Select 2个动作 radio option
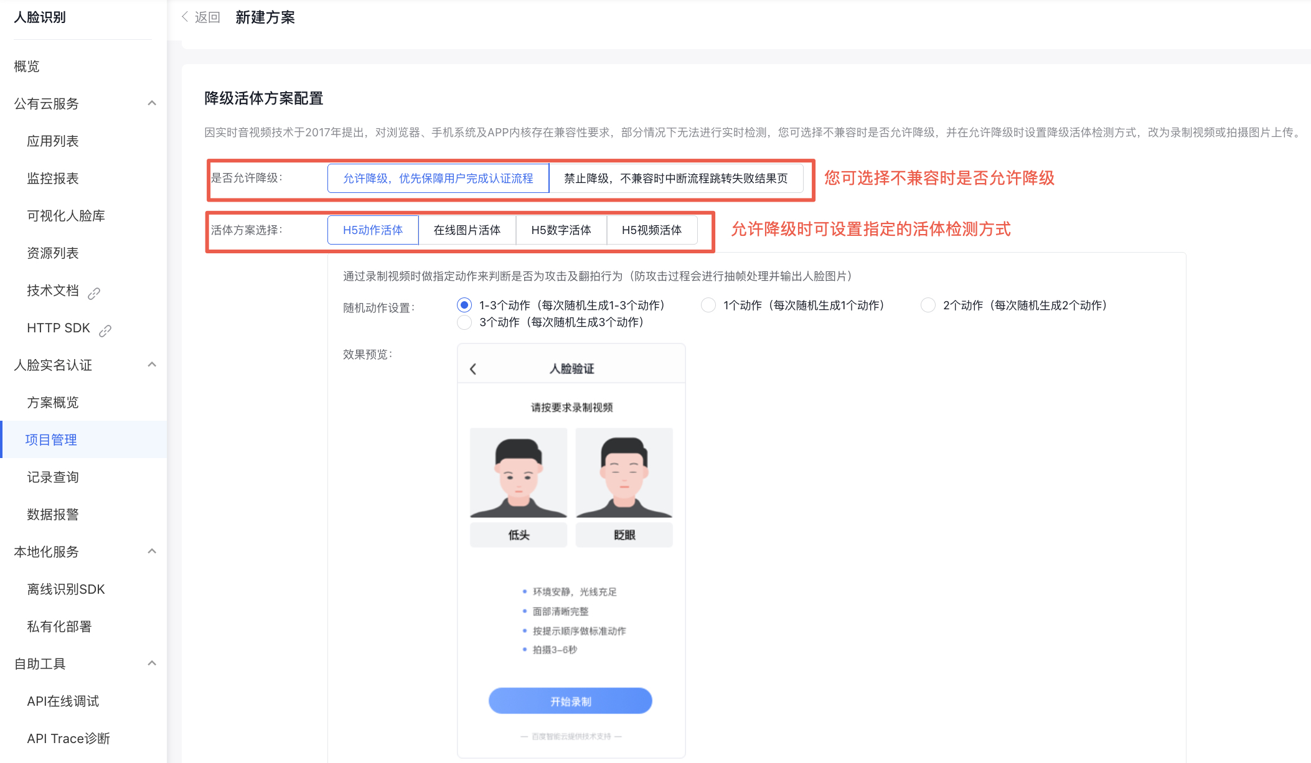 tap(928, 305)
